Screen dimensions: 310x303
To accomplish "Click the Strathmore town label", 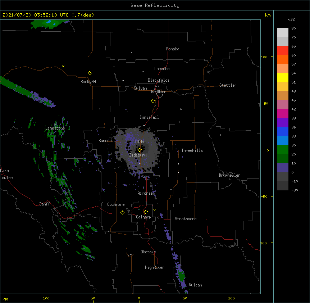I will [x=186, y=219].
